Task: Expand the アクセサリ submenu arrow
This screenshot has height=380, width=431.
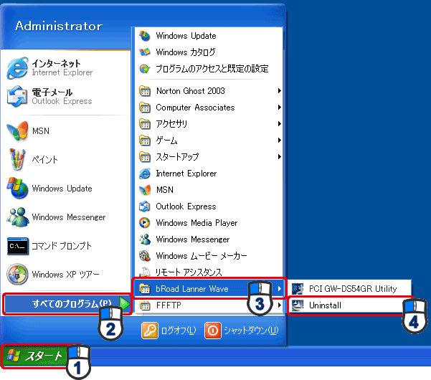Action: [x=279, y=123]
